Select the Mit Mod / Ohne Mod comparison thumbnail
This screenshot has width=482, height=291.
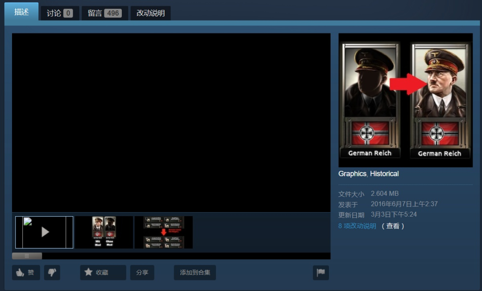coord(104,232)
